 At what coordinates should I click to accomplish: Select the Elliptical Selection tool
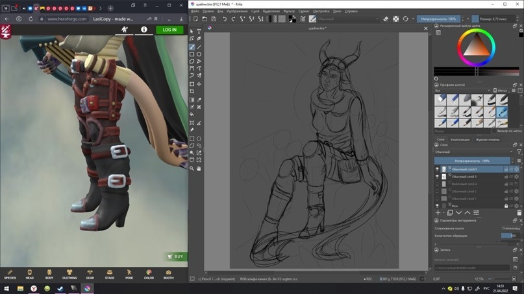[x=199, y=139]
